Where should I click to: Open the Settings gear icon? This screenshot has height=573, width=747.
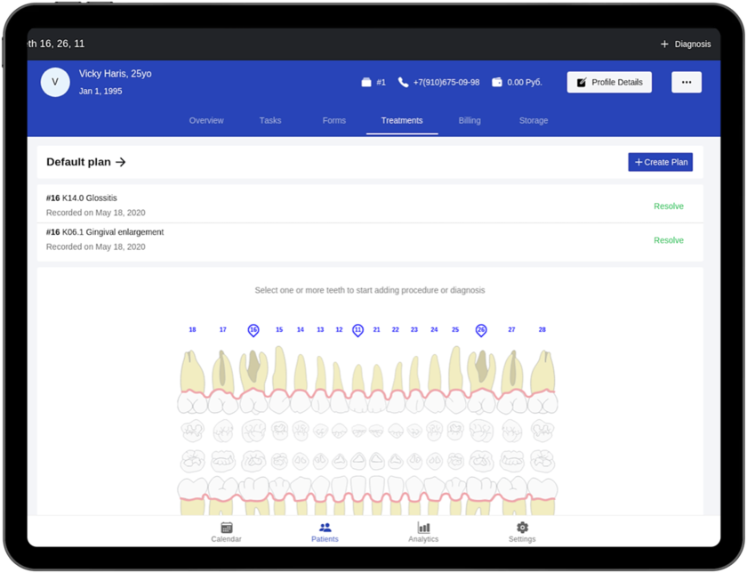522,528
